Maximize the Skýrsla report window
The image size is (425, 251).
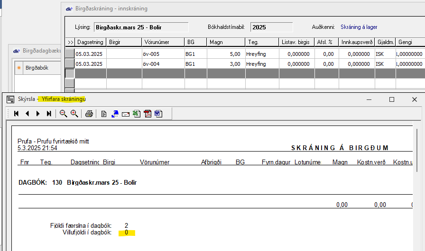coord(392,99)
